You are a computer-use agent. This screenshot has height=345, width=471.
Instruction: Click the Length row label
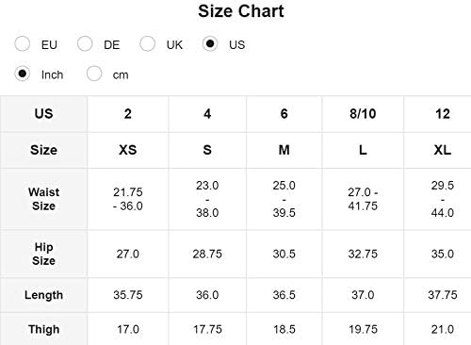(x=43, y=295)
